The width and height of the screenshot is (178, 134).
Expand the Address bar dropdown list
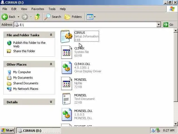coord(159,25)
